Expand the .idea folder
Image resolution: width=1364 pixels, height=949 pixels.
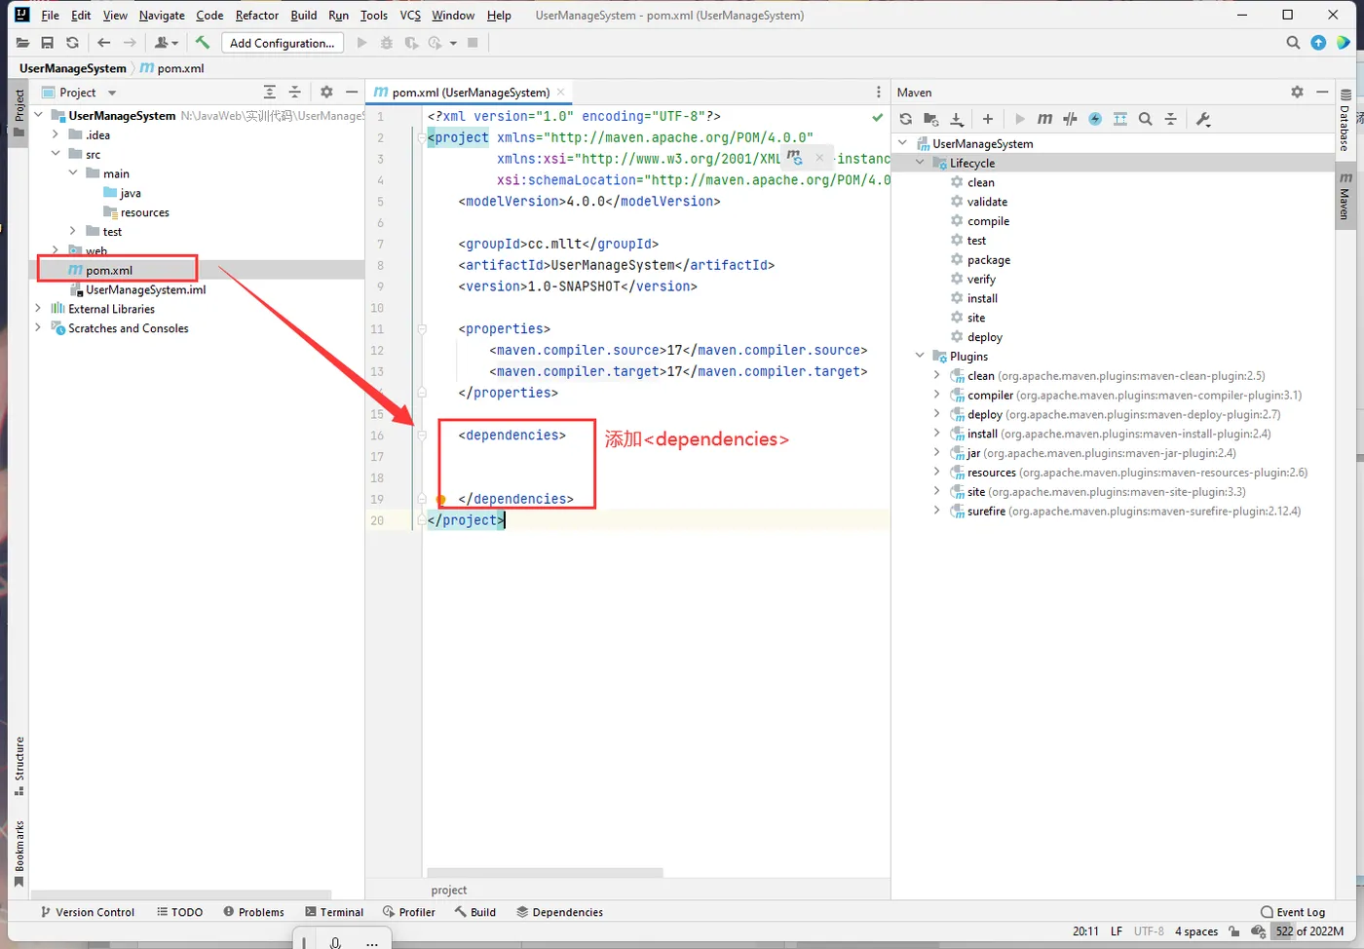point(56,134)
